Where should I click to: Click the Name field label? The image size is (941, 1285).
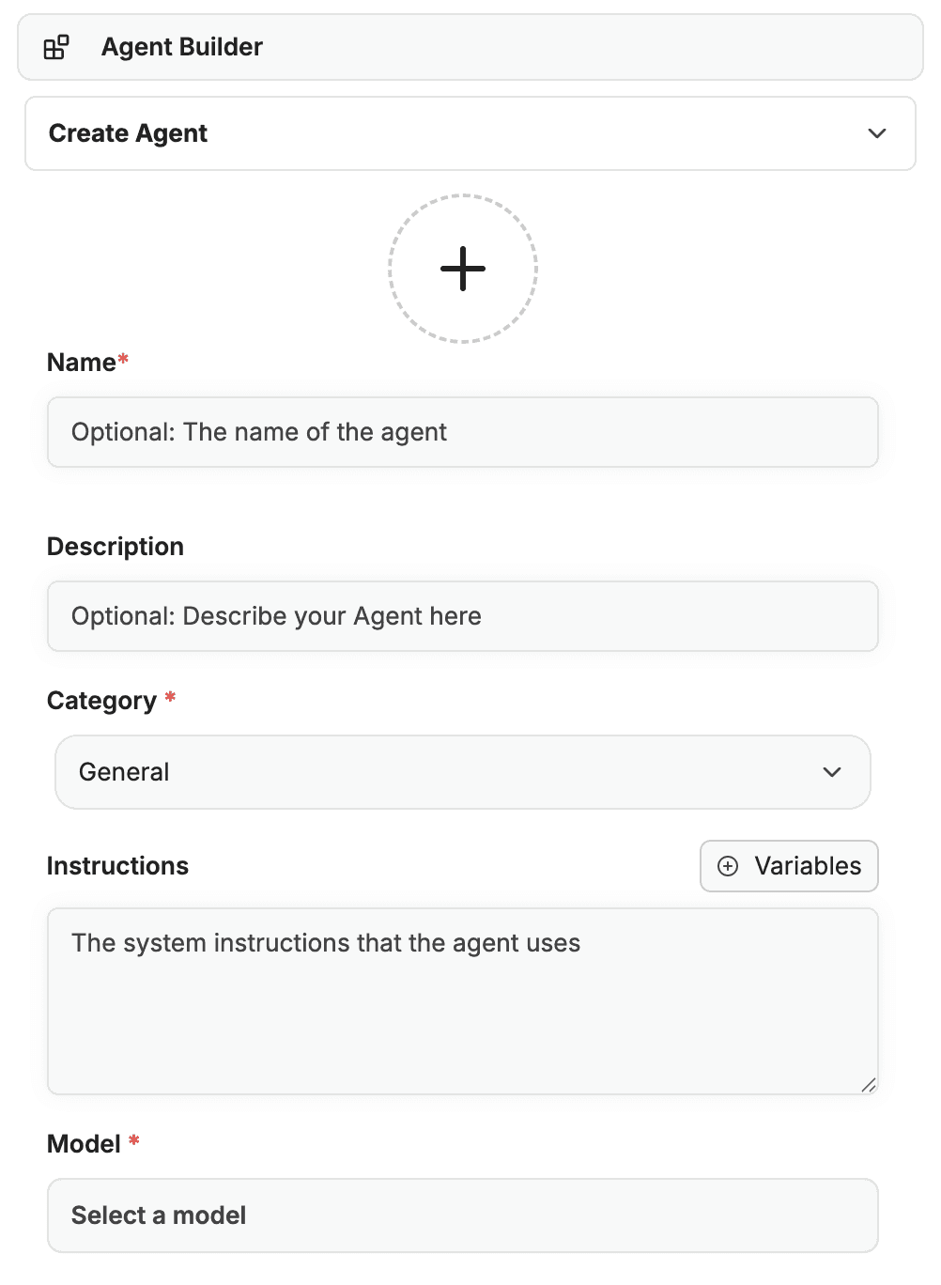pyautogui.click(x=82, y=363)
